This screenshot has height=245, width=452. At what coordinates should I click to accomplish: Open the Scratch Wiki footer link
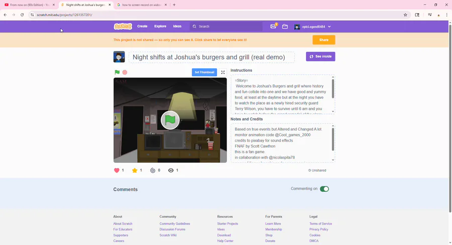tap(168, 235)
